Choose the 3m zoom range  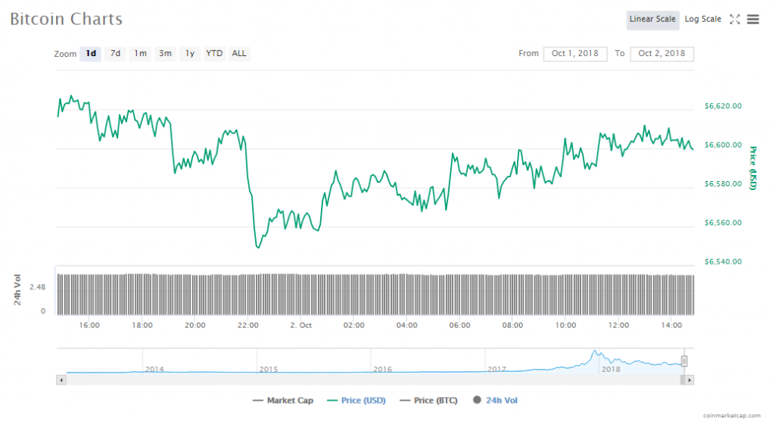pos(165,54)
